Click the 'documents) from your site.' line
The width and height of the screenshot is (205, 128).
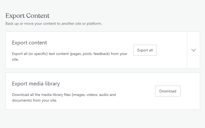coord(34,101)
